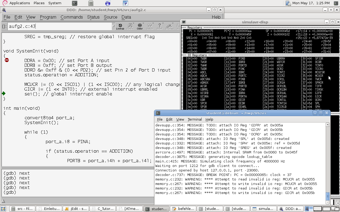Viewport: 340px width, 212px height.
Task: Open the argument field history dropdown
Action: coord(114,26)
